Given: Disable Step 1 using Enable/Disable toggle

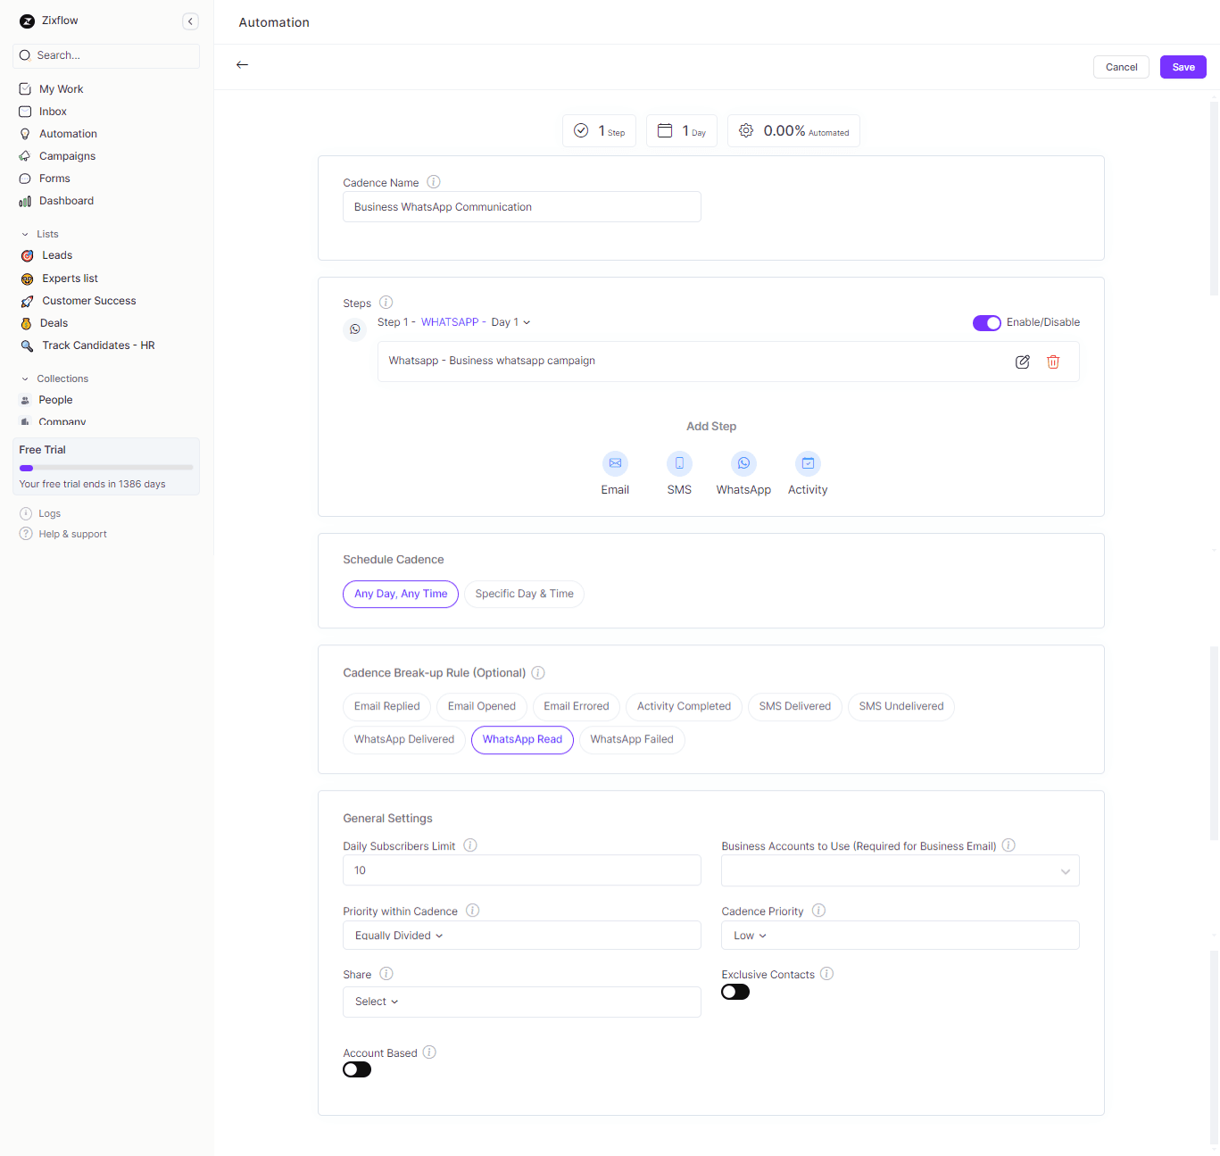Looking at the screenshot, I should (x=986, y=323).
